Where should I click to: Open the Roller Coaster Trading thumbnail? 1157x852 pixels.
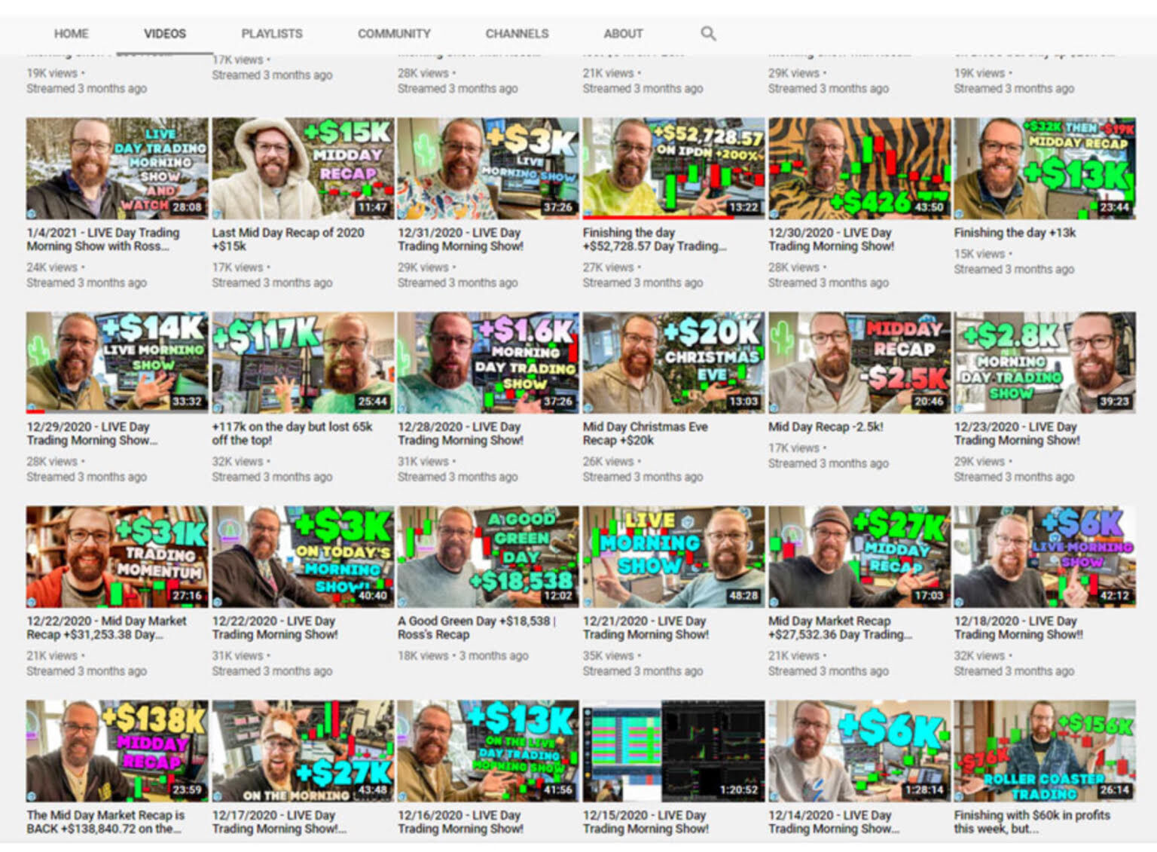1044,750
